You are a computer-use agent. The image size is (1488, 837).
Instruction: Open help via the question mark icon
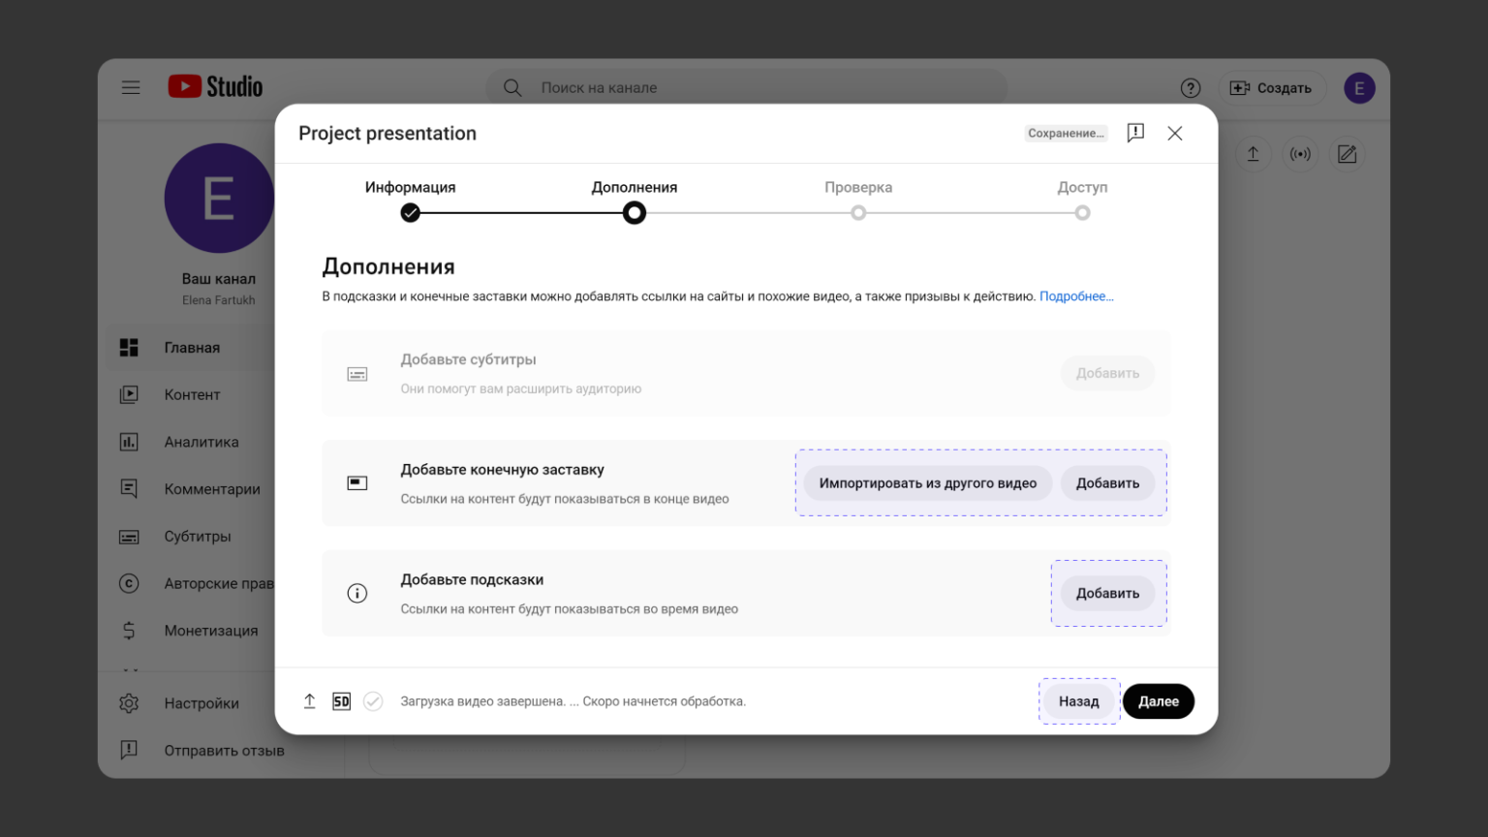pyautogui.click(x=1191, y=87)
